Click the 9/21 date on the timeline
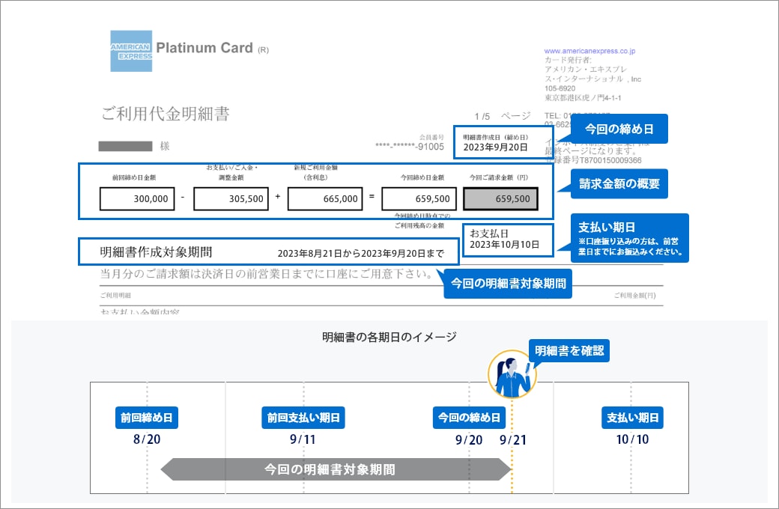 pyautogui.click(x=513, y=439)
